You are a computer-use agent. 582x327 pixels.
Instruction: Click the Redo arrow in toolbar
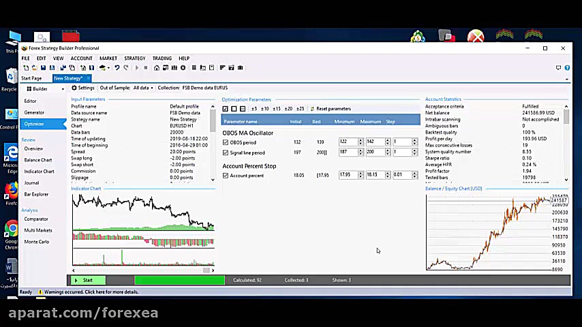click(x=126, y=68)
